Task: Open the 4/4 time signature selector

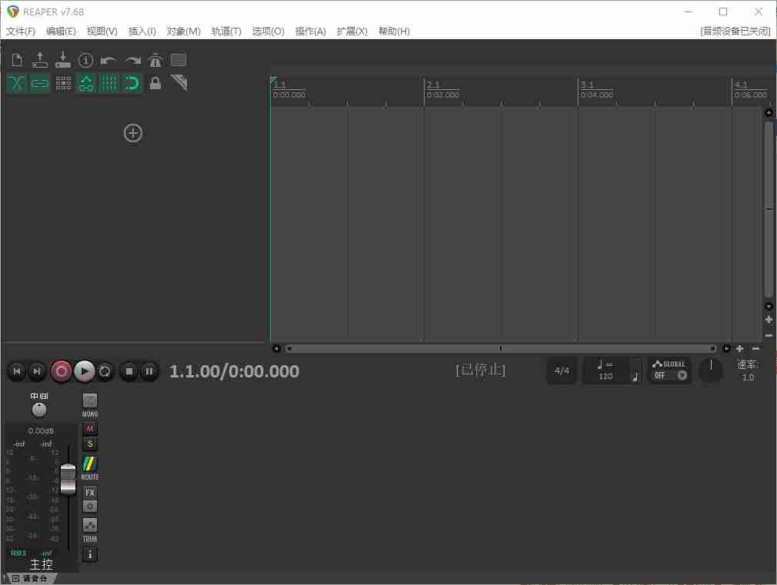Action: [x=562, y=371]
